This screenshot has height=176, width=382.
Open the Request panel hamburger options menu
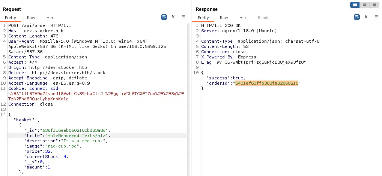coord(183,17)
